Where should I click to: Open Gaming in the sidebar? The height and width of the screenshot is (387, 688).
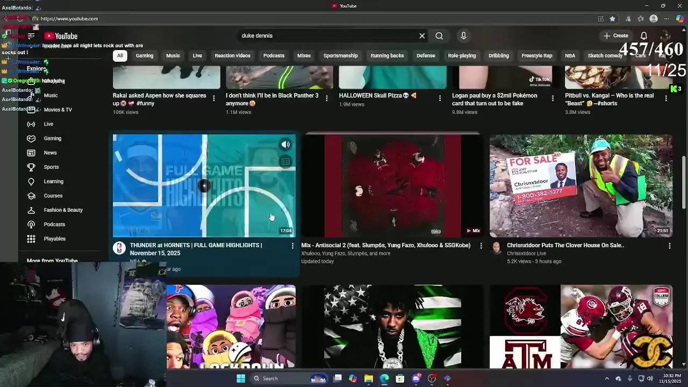coord(52,138)
